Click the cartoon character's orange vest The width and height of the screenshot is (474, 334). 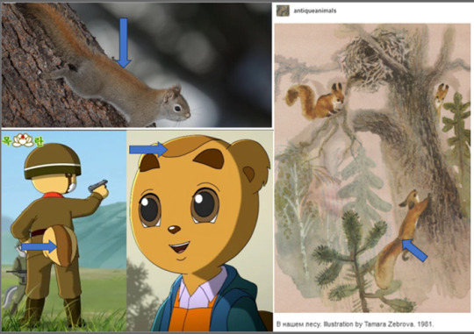pyautogui.click(x=191, y=314)
